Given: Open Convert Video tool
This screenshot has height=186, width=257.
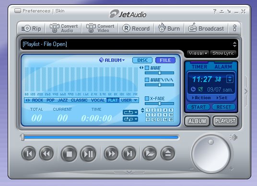Looking at the screenshot, I should [100, 28].
